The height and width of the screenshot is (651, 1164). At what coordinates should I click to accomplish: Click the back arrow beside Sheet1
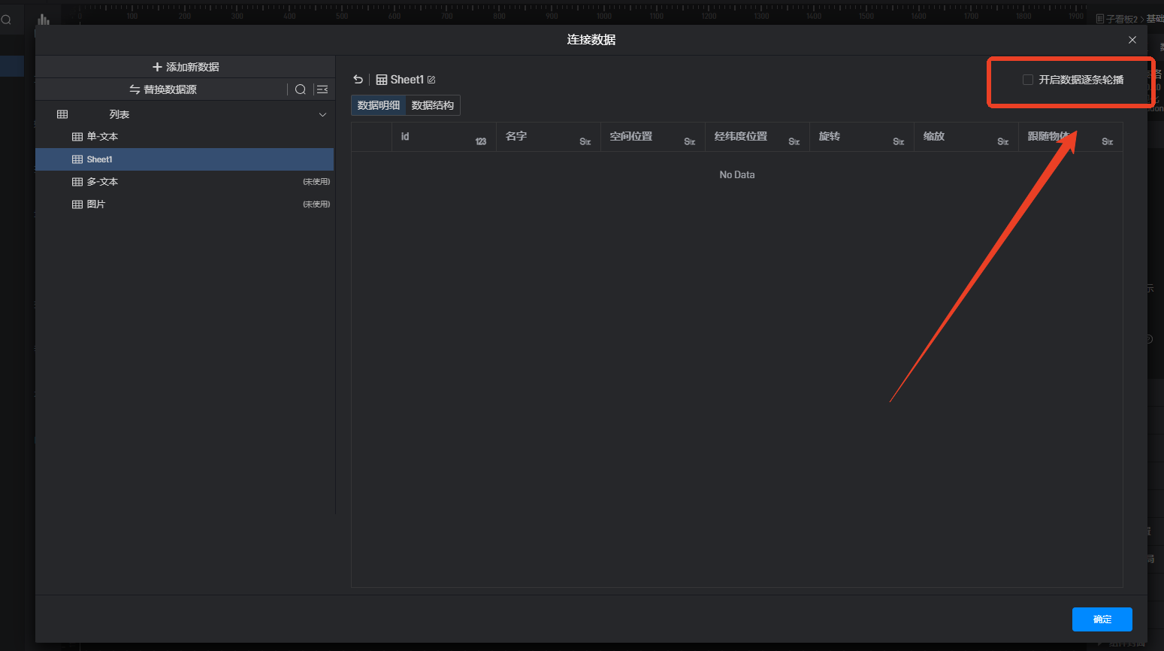tap(358, 80)
